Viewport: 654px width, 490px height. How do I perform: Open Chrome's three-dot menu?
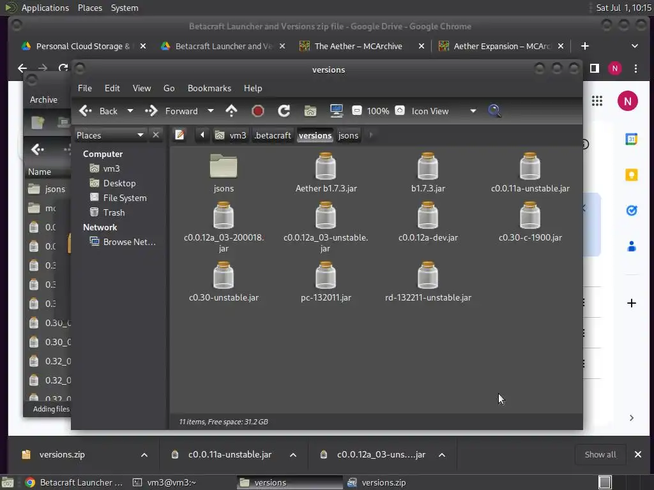(635, 68)
